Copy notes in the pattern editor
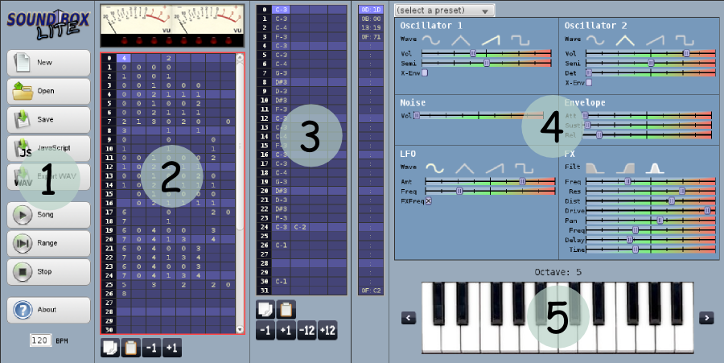The image size is (724, 363). click(265, 309)
